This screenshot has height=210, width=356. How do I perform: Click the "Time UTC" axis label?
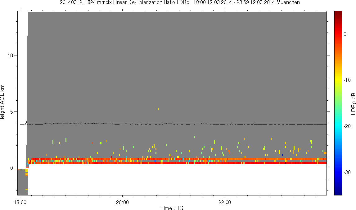tap(172, 208)
